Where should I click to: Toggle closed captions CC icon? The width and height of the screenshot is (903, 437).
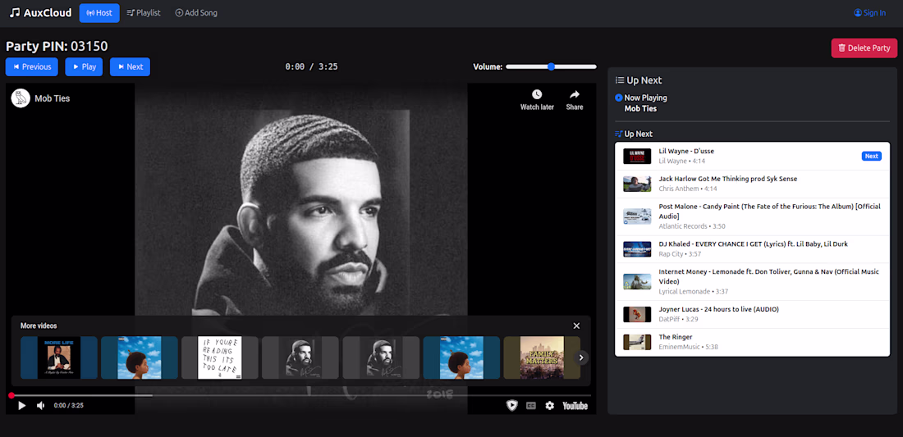531,405
